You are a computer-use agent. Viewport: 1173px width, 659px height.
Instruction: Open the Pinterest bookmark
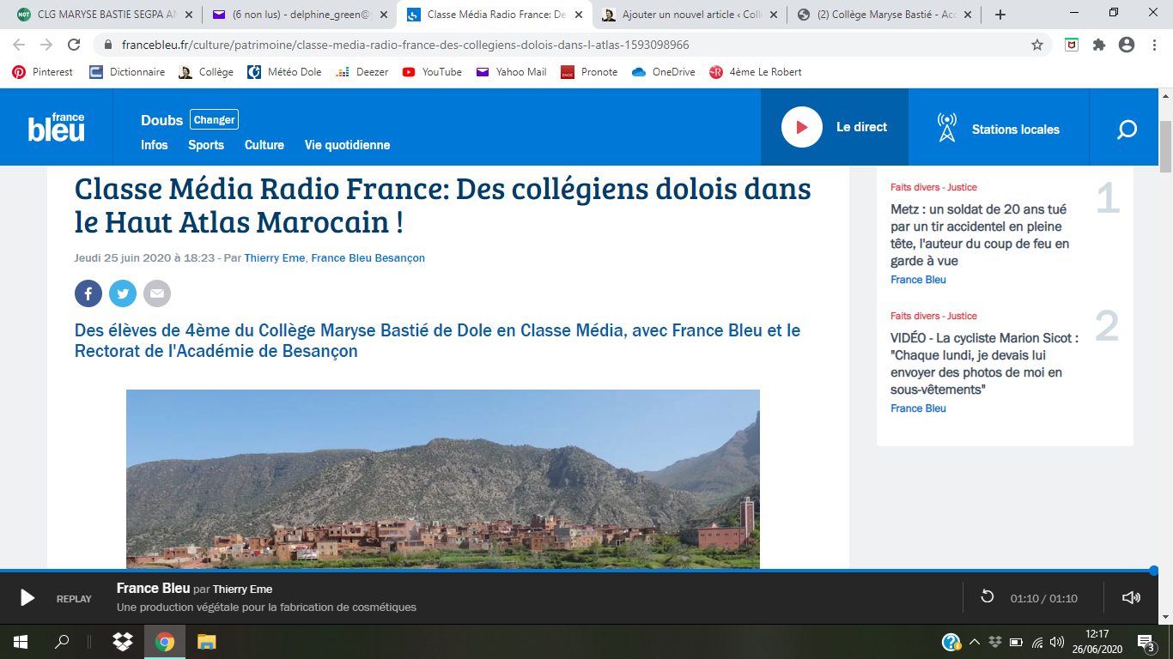point(43,72)
